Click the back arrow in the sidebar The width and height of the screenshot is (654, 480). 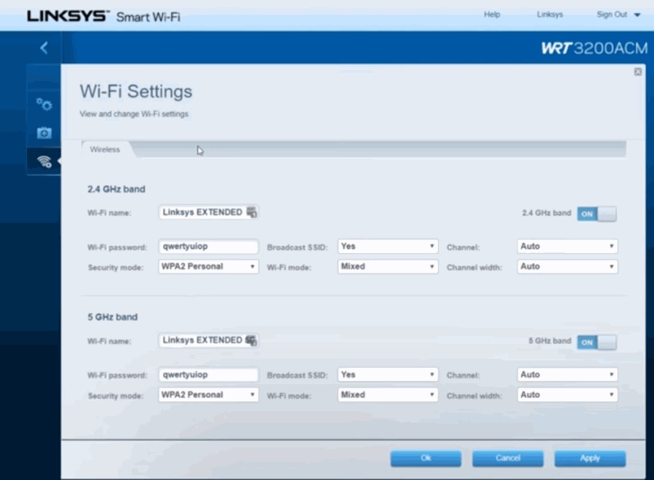coord(44,48)
